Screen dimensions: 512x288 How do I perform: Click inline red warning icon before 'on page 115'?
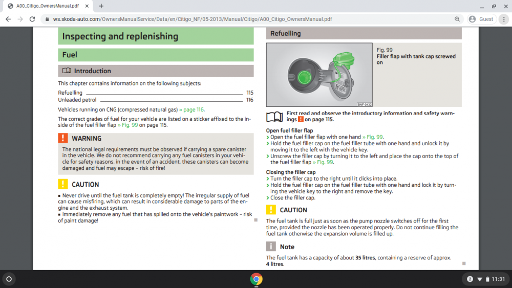(301, 119)
